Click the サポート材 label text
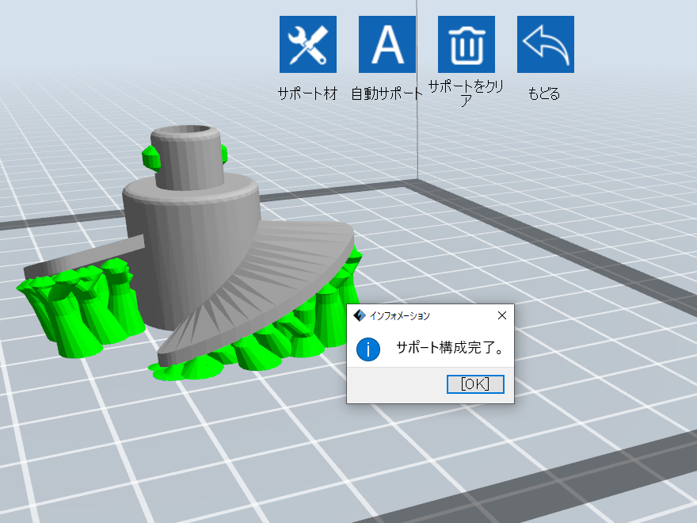 click(x=307, y=93)
